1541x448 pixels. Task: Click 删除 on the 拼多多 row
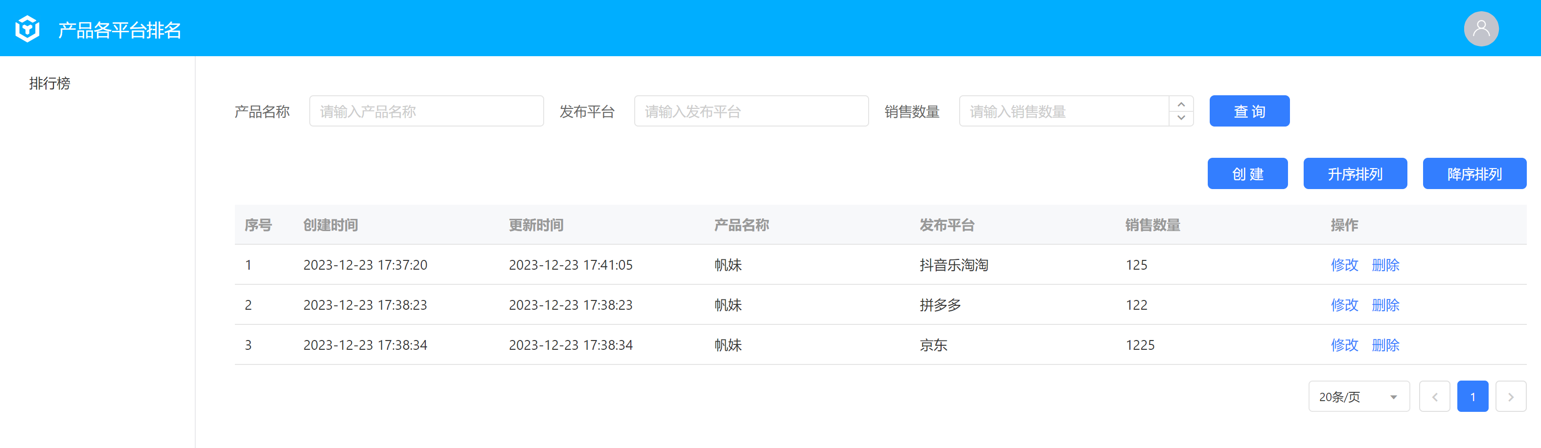(1386, 305)
